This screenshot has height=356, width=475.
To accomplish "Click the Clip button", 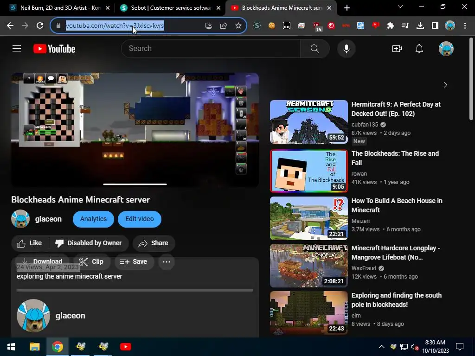I will click(x=91, y=261).
